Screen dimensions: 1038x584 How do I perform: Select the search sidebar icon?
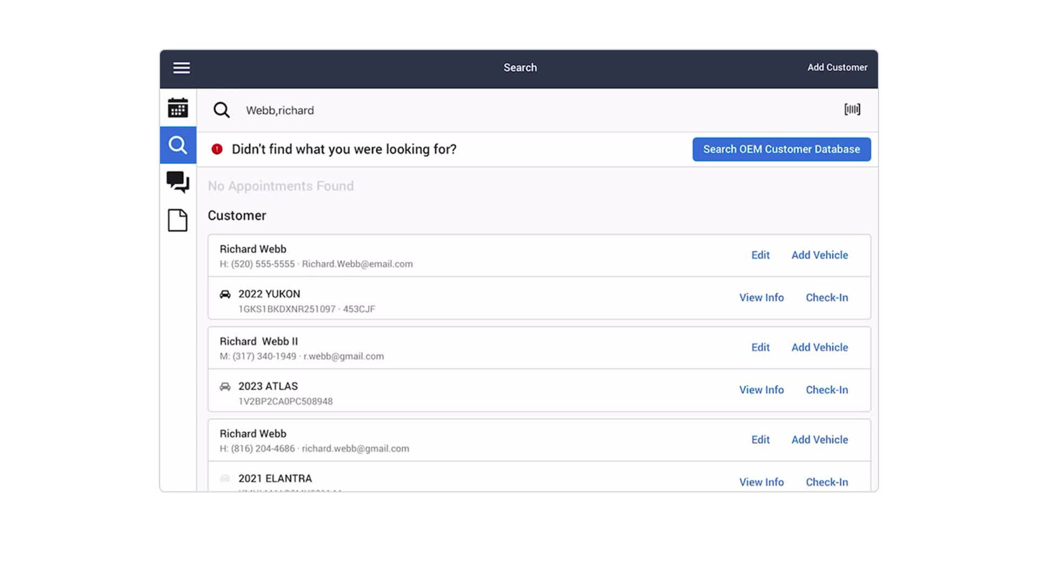point(178,145)
